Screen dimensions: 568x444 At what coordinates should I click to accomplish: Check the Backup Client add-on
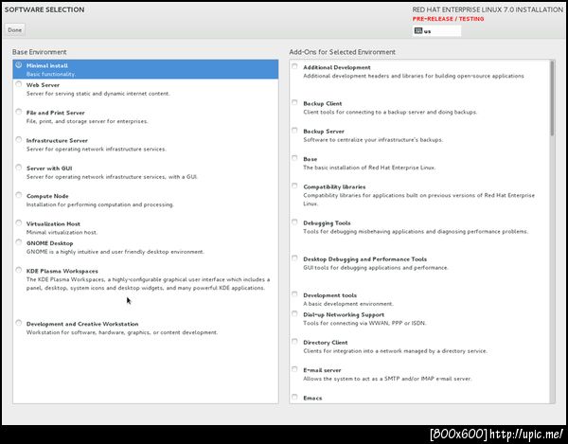pos(294,102)
